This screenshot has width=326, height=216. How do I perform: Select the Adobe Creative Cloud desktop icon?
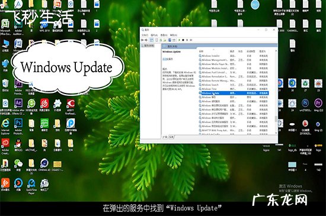(x=5, y=147)
